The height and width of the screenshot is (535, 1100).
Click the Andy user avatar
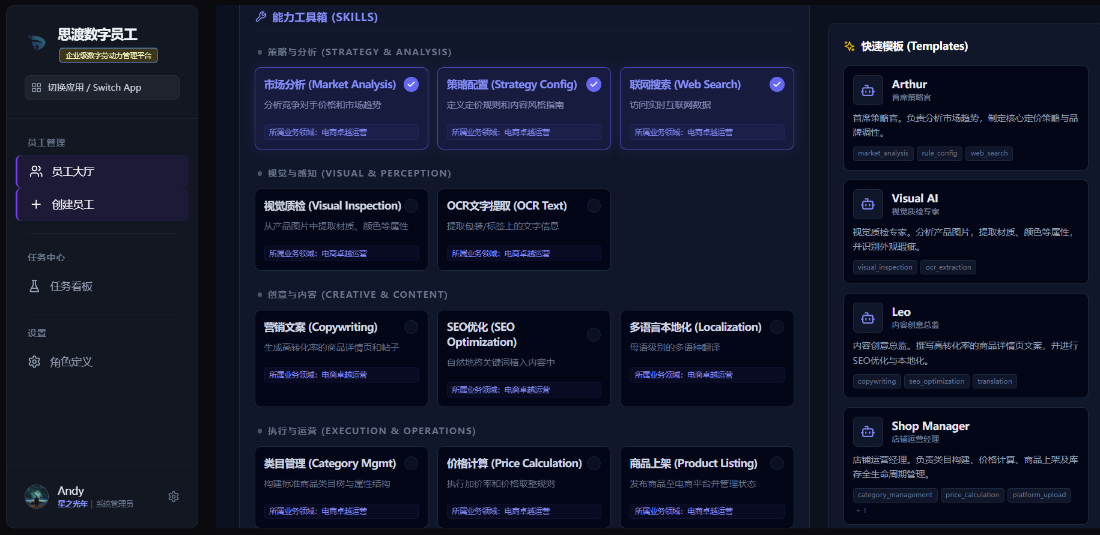(37, 497)
